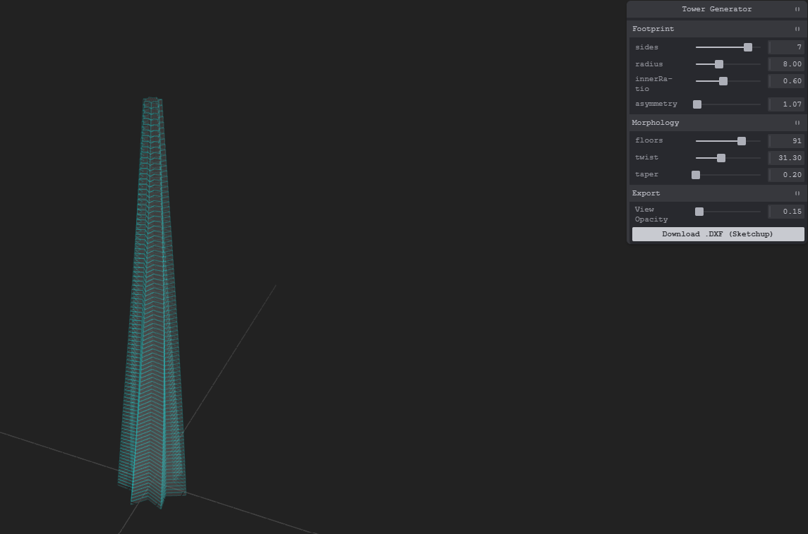Click the twist slider handle
This screenshot has width=808, height=534.
(x=721, y=158)
